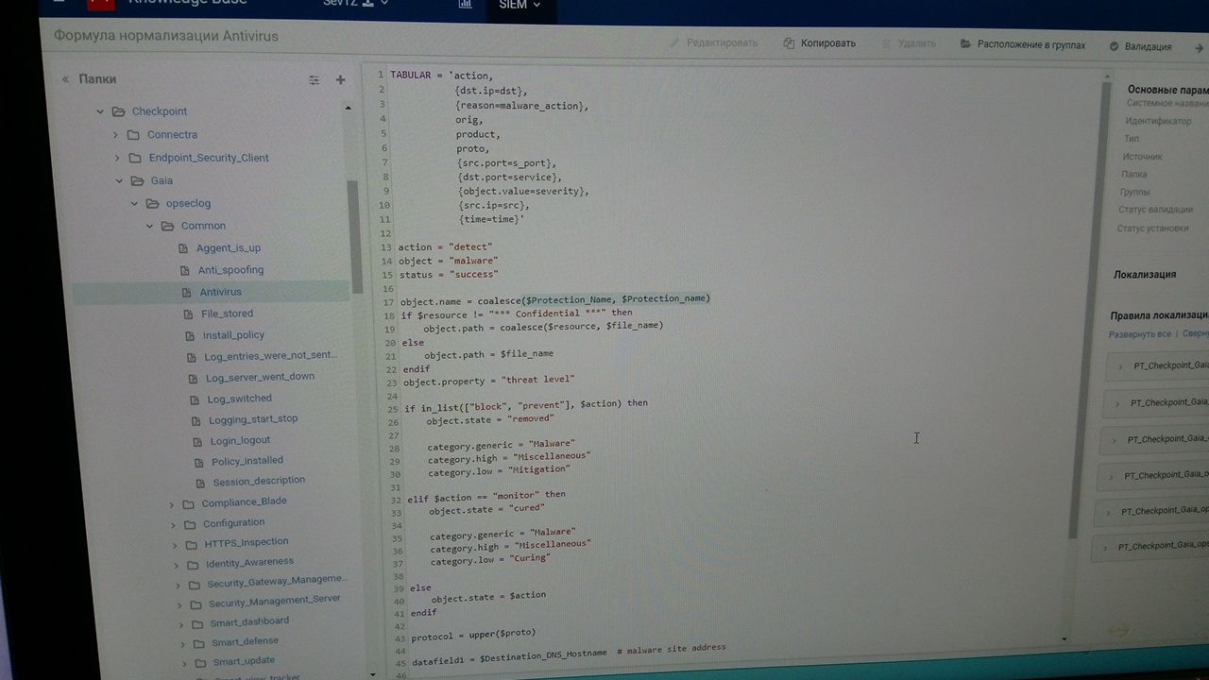
Task: Select the Agent_is_up formula
Action: click(229, 247)
